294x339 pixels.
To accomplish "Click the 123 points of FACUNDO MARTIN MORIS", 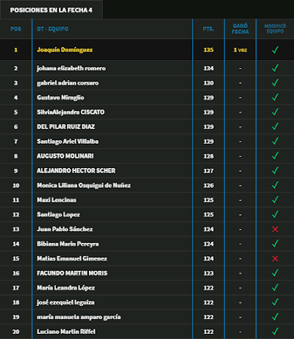I will tap(209, 273).
